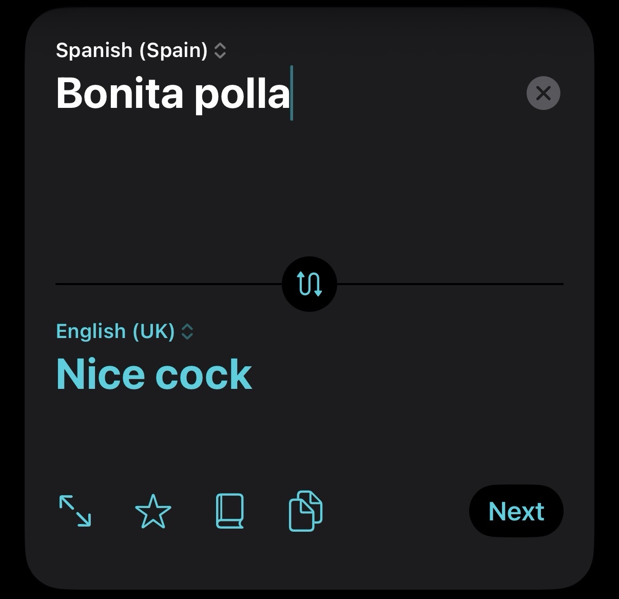The height and width of the screenshot is (599, 619).
Task: Place the cursor on the word "polla"
Action: click(x=242, y=94)
